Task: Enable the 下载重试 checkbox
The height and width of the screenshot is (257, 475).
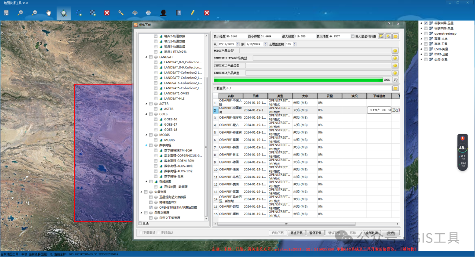Action: (141, 232)
